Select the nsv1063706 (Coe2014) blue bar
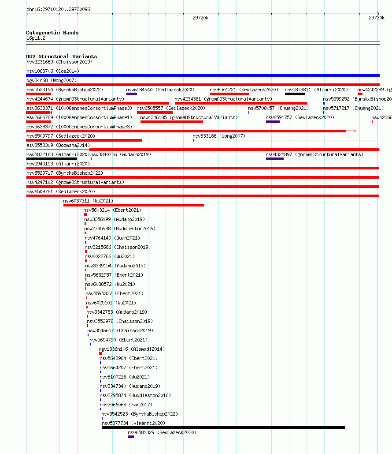392x454 pixels. [203, 75]
